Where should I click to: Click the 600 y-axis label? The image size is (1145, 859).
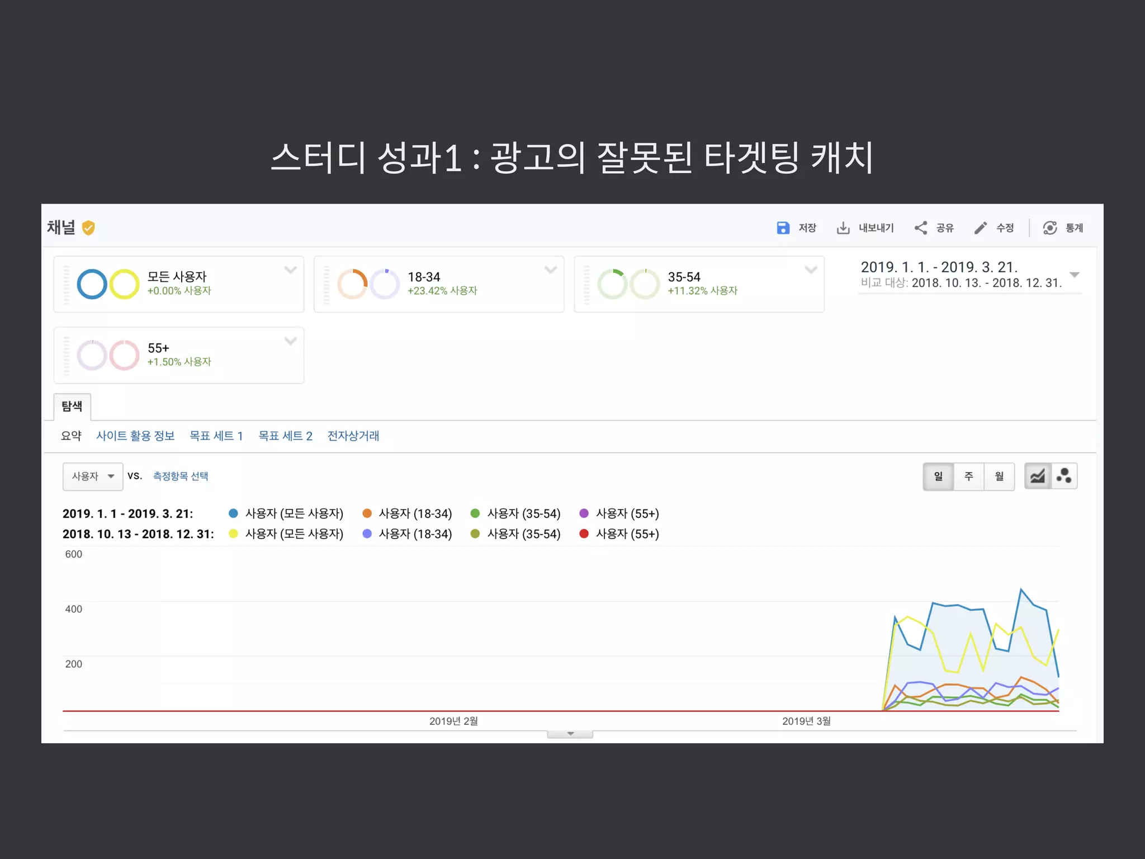(x=73, y=554)
